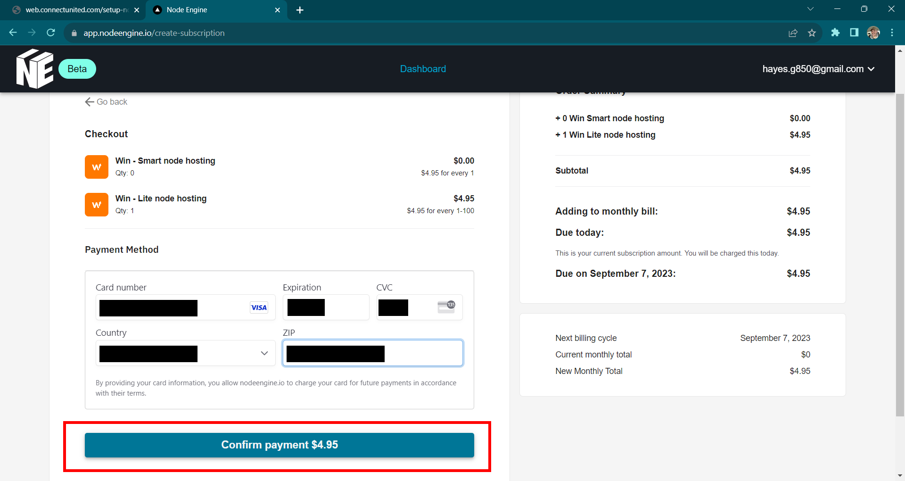Click the address bar URL
Screen dimensions: 905x481
tap(154, 33)
